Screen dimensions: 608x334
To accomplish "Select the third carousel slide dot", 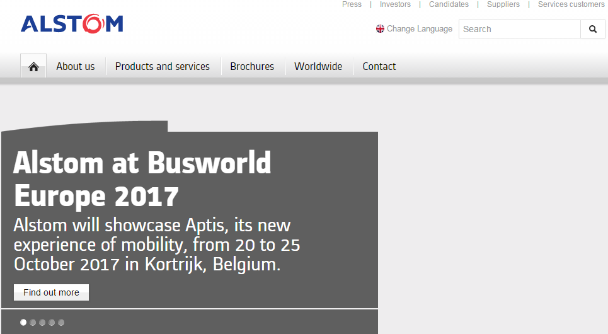I will tap(42, 323).
